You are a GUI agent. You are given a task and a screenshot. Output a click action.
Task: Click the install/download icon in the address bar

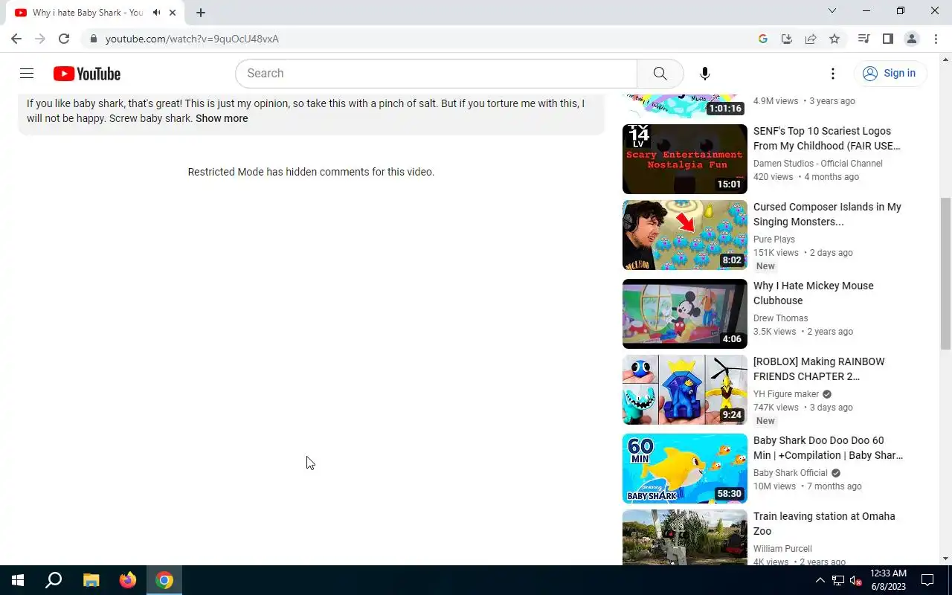point(787,39)
